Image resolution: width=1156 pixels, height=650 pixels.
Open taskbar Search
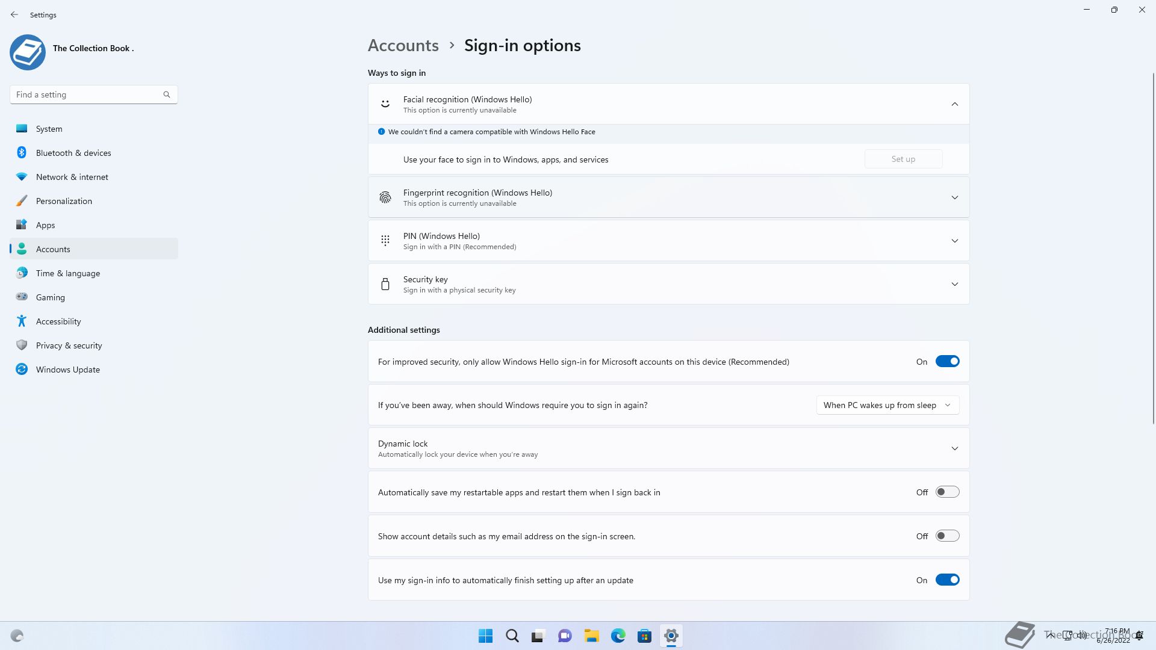[x=512, y=636]
